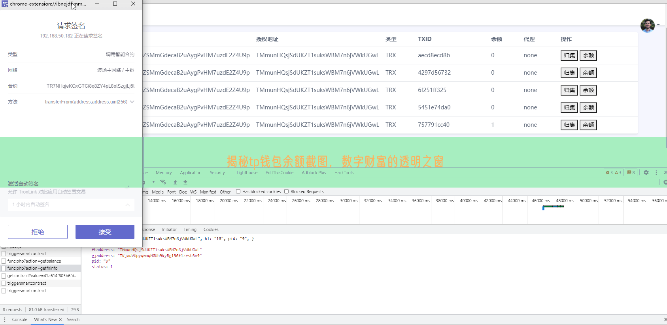Switch to the Memory DevTools tab
The width and height of the screenshot is (667, 325).
[164, 173]
